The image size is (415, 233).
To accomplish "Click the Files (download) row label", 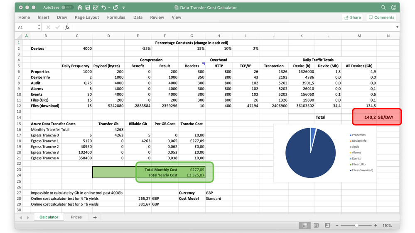I will (x=45, y=106).
